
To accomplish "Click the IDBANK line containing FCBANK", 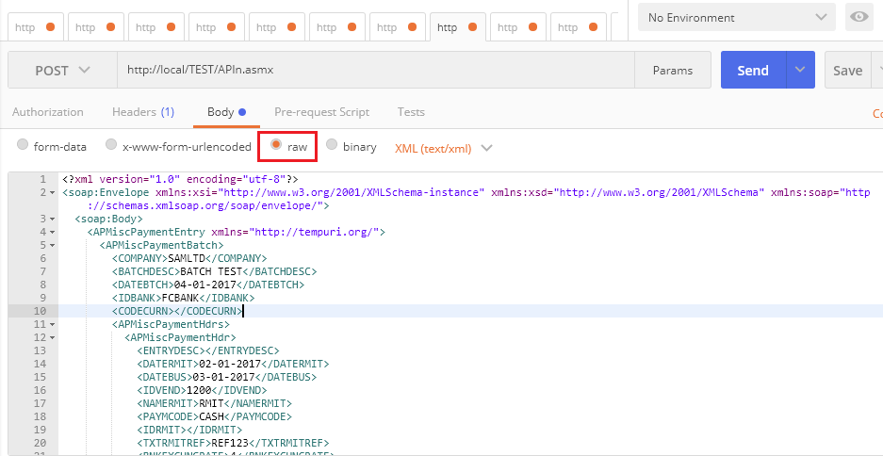I will click(x=183, y=298).
